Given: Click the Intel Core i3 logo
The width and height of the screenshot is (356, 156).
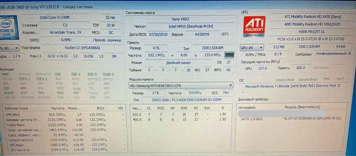Looking at the screenshot, I should coord(9,27).
